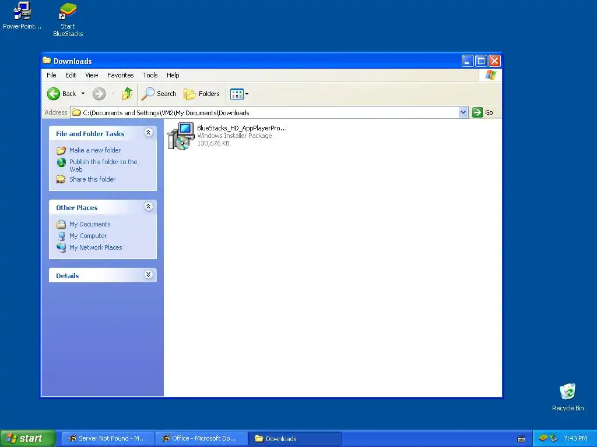Click the Make a new folder icon
The width and height of the screenshot is (597, 447).
[61, 151]
